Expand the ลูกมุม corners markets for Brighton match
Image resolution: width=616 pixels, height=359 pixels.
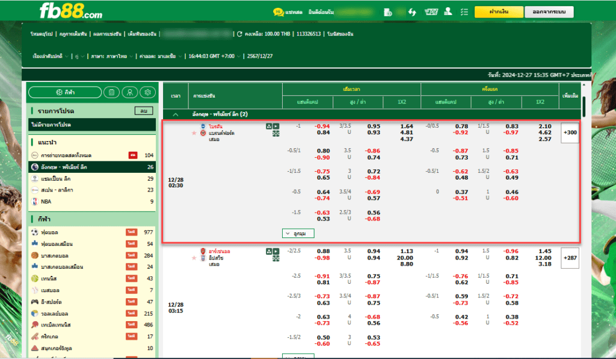point(298,234)
